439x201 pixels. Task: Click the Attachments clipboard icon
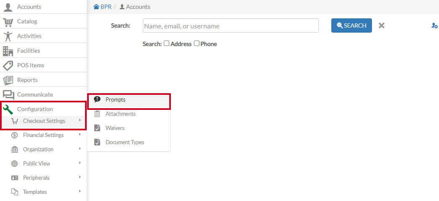97,114
